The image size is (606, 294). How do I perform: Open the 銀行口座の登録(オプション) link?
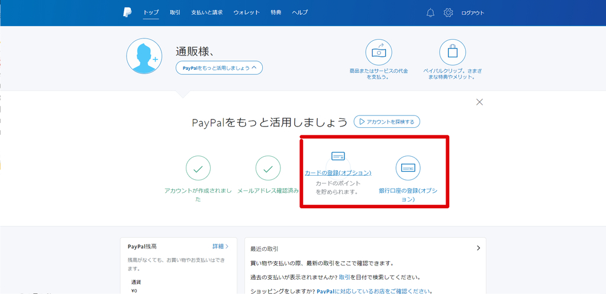click(408, 195)
